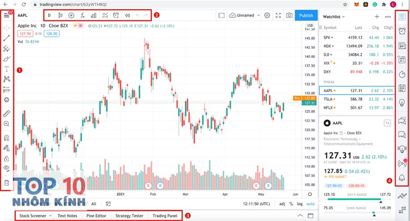
Task: Toggle auto scale button
Action: coord(311,204)
